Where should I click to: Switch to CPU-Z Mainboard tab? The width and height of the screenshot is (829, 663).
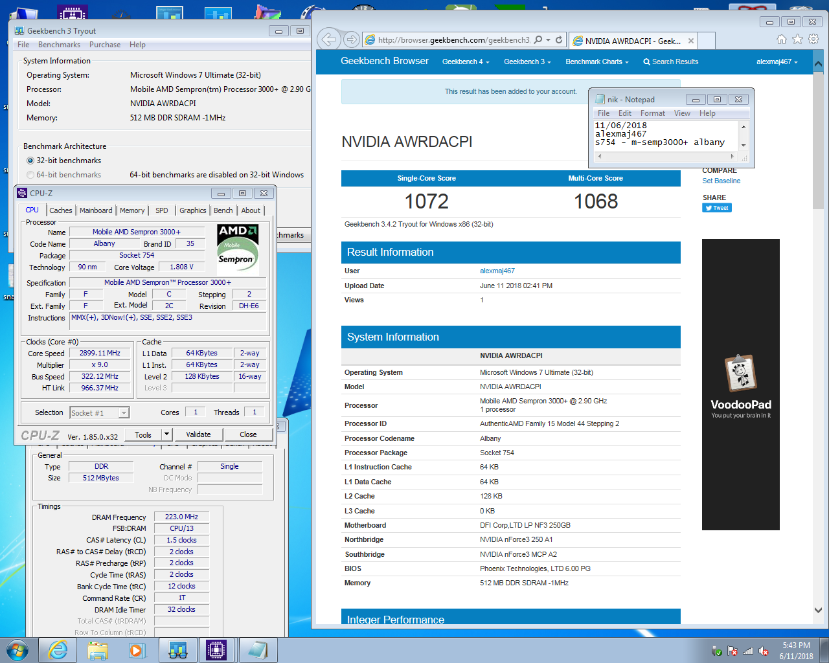point(96,210)
